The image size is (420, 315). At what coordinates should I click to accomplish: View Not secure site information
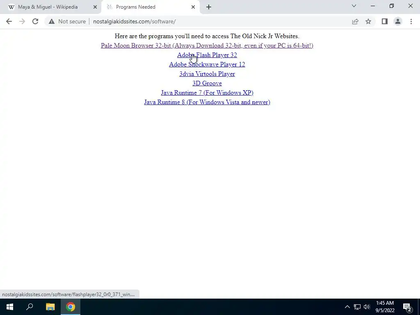click(x=67, y=21)
